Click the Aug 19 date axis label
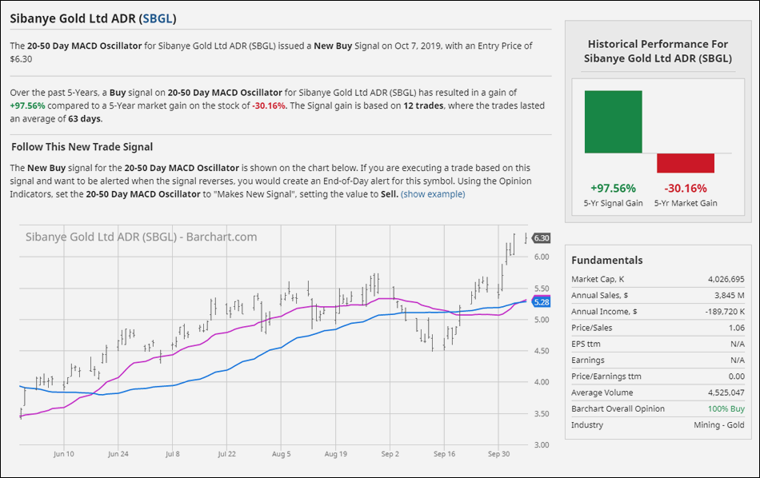The image size is (760, 478). coord(336,454)
